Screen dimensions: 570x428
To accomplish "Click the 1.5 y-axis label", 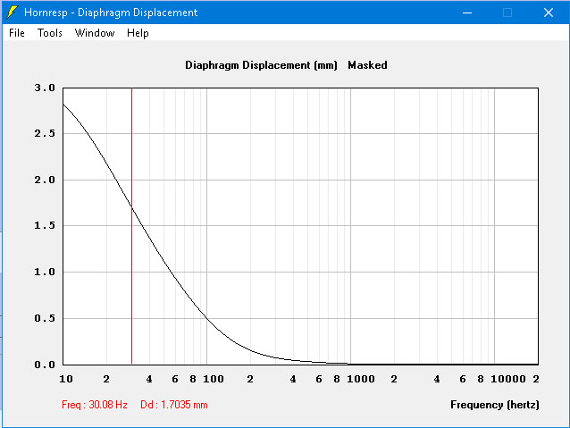I will [45, 225].
